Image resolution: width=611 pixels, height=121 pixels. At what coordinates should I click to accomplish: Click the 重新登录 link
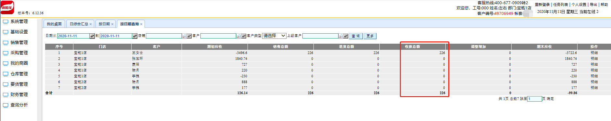tap(542, 5)
